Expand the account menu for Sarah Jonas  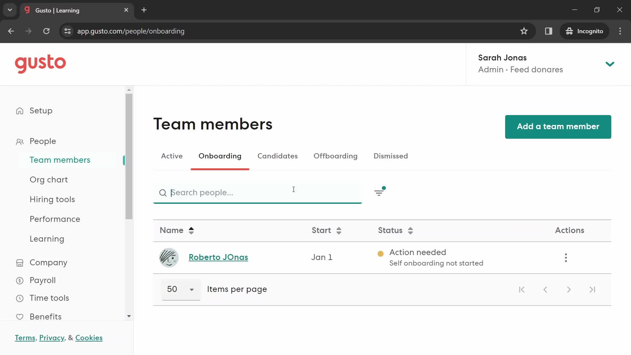coord(610,63)
